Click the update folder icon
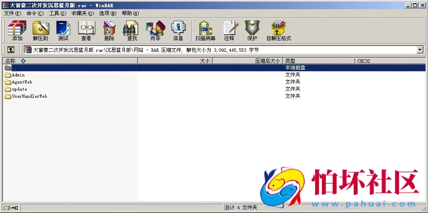Viewport: 428px width, 213px height. point(8,89)
